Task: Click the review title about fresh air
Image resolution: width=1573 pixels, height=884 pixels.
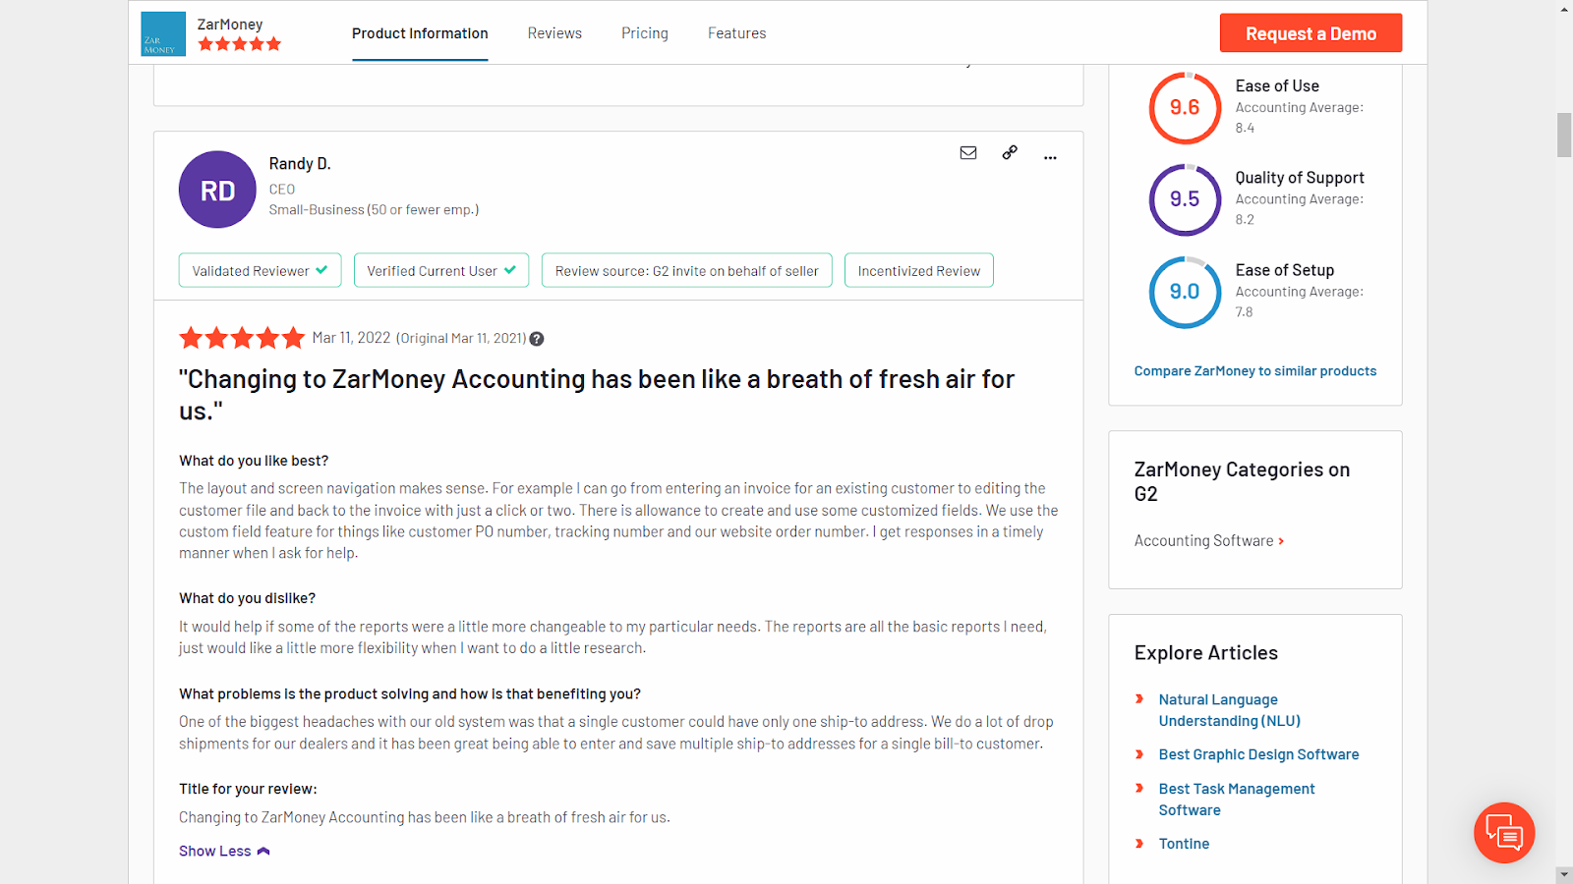Action: (x=597, y=395)
